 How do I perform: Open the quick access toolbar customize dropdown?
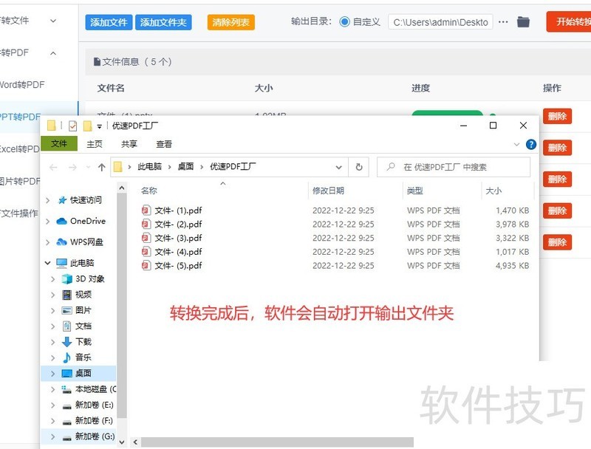(100, 126)
